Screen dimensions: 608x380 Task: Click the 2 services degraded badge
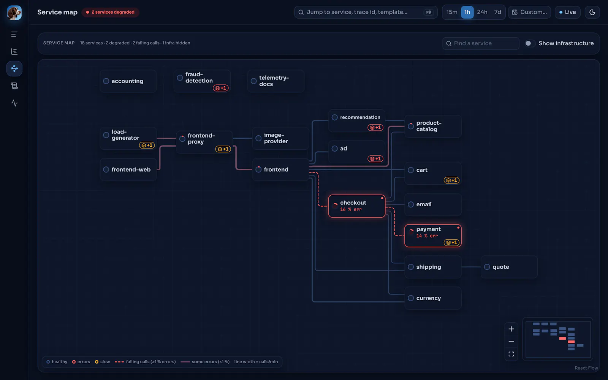tap(110, 12)
